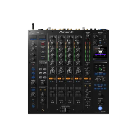This screenshot has height=137, width=137.
Task: Select the channel 3 LOW EQ knob
Action: coord(70,62)
